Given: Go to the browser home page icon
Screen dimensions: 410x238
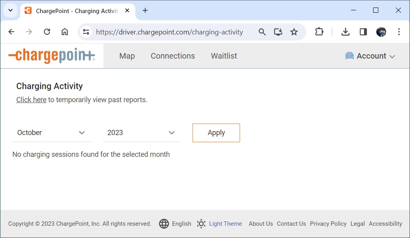Looking at the screenshot, I should (65, 32).
